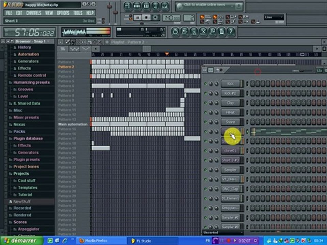The width and height of the screenshot is (327, 245).
Task: Click the crossed-tools shortcut icon
Action: point(203,32)
